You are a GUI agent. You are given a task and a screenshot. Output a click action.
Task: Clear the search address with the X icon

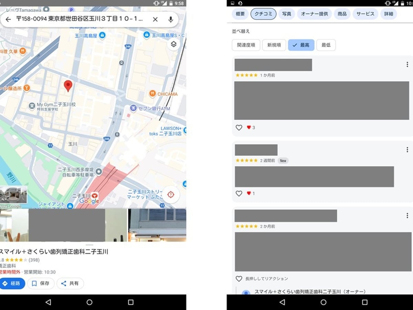click(x=155, y=19)
